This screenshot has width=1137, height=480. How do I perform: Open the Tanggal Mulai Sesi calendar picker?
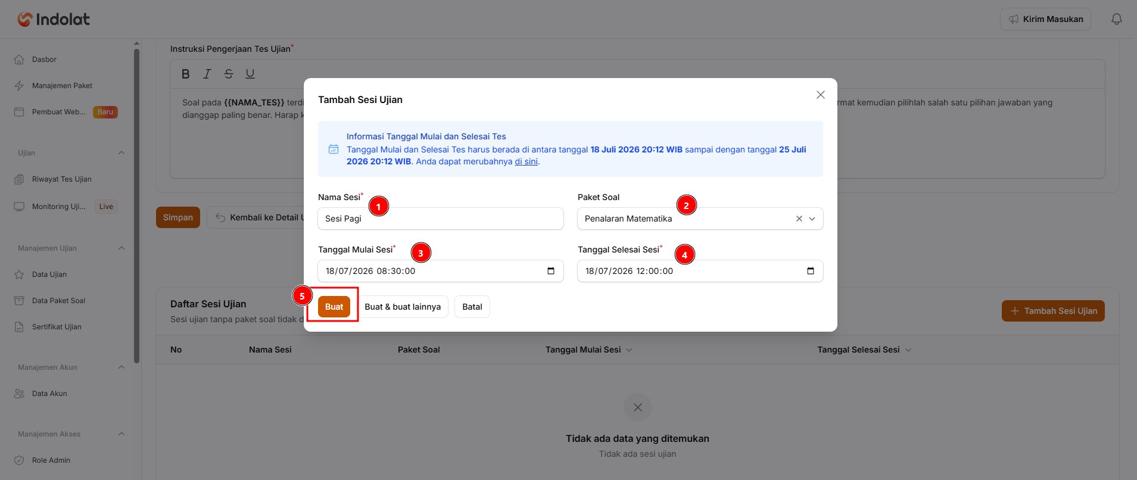point(551,271)
